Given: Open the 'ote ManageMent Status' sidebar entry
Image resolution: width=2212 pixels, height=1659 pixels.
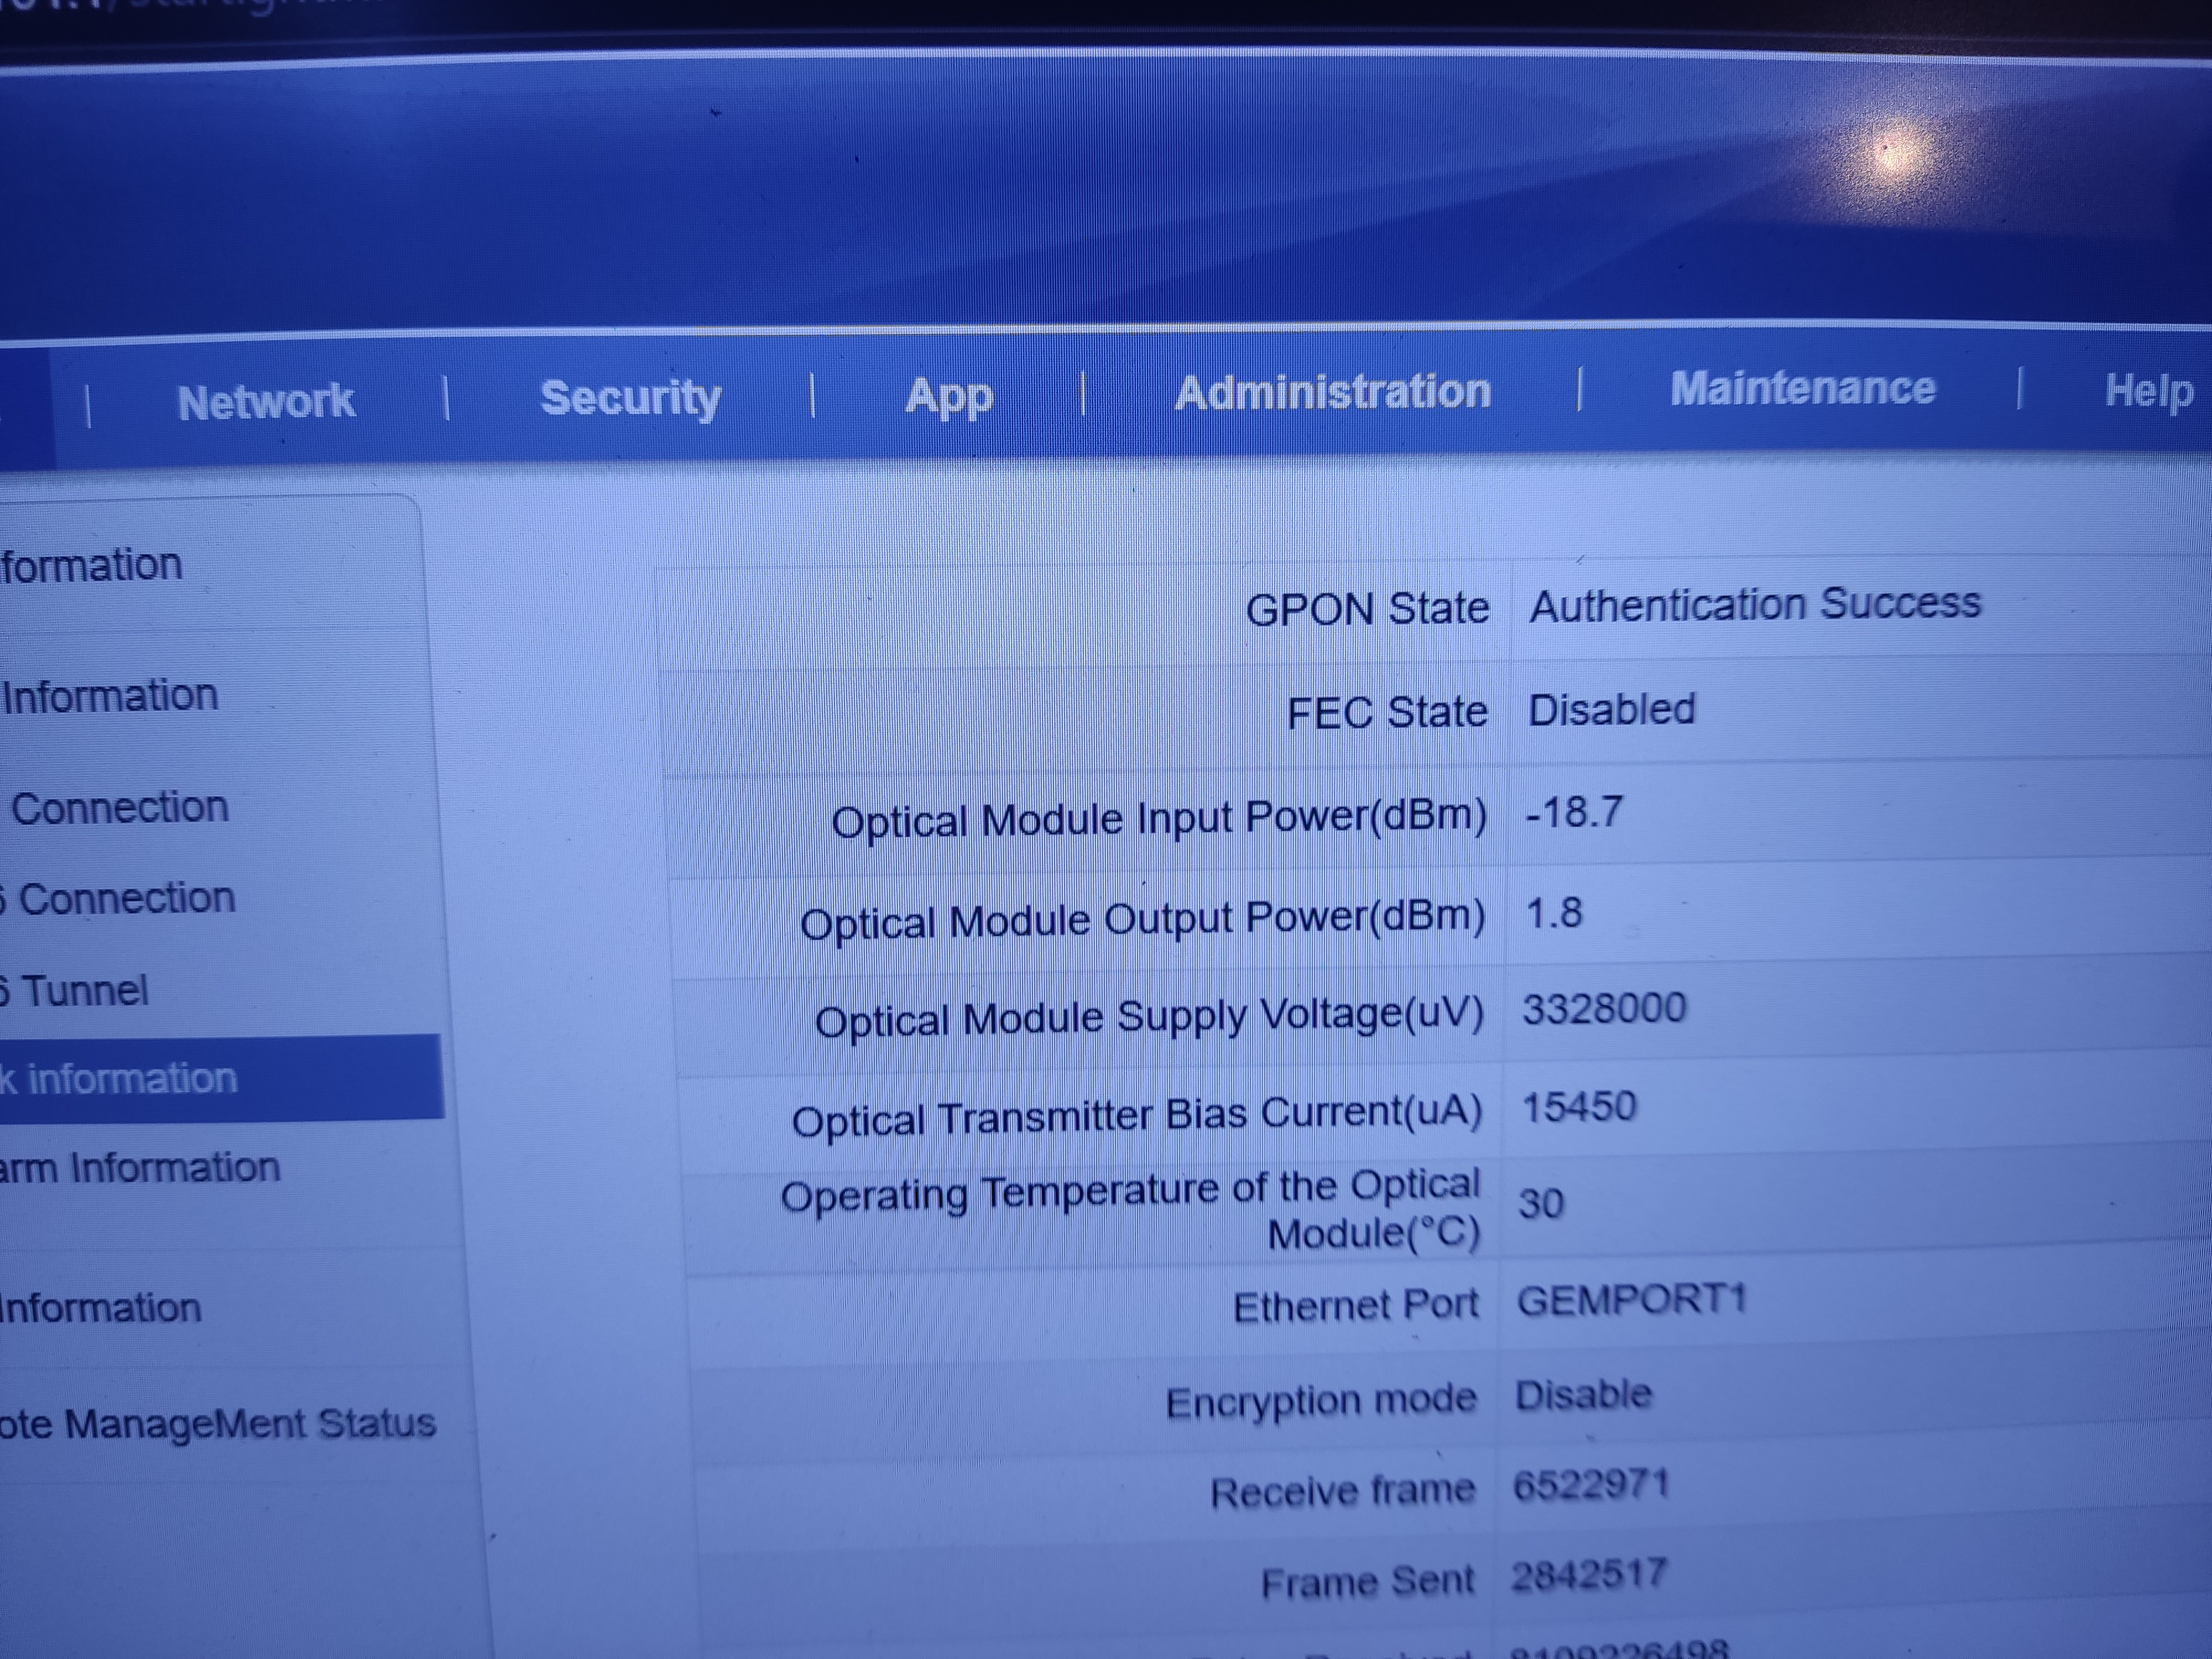Looking at the screenshot, I should pos(218,1423).
